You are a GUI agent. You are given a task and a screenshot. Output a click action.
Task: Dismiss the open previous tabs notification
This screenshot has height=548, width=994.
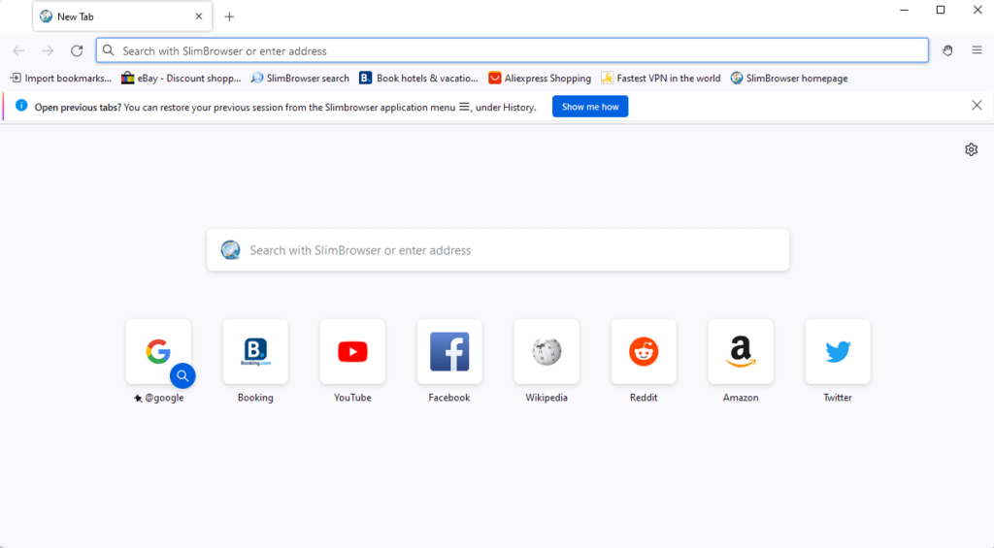[x=977, y=105]
